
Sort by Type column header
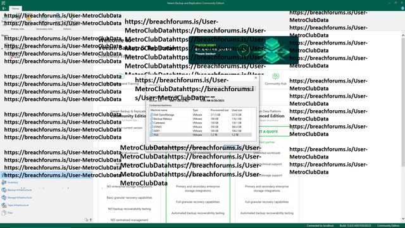pos(201,110)
